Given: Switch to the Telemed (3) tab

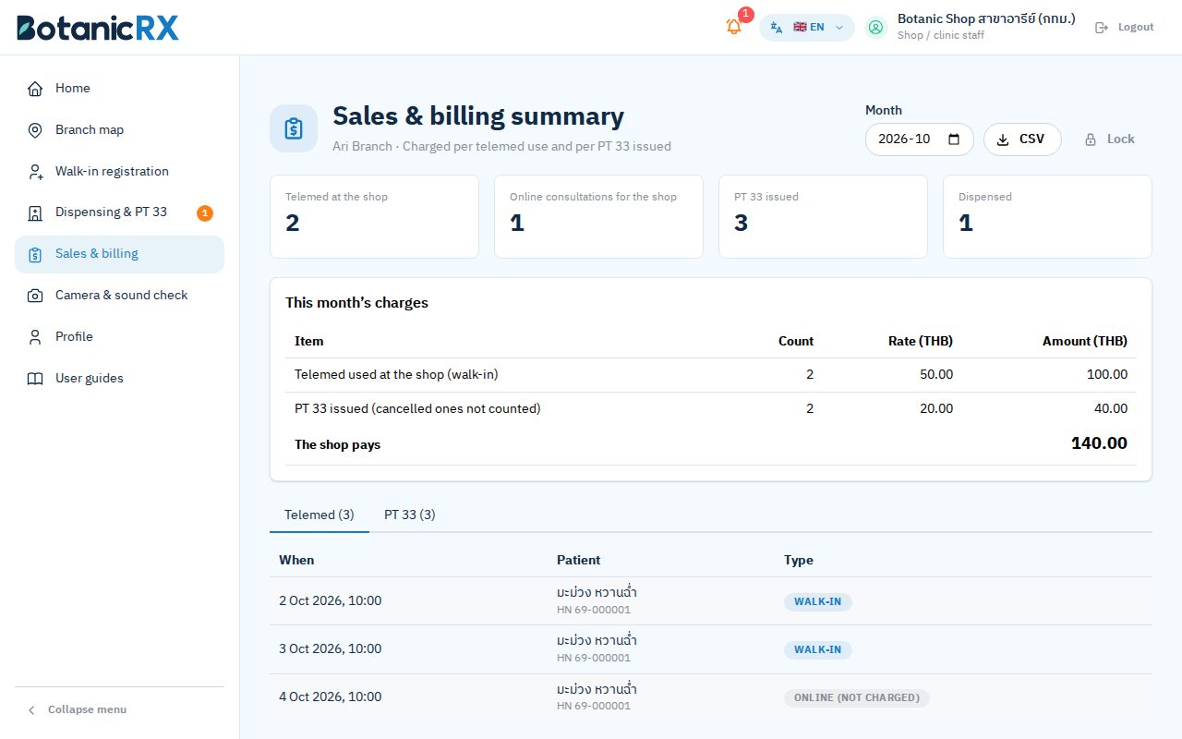Looking at the screenshot, I should click(x=320, y=515).
